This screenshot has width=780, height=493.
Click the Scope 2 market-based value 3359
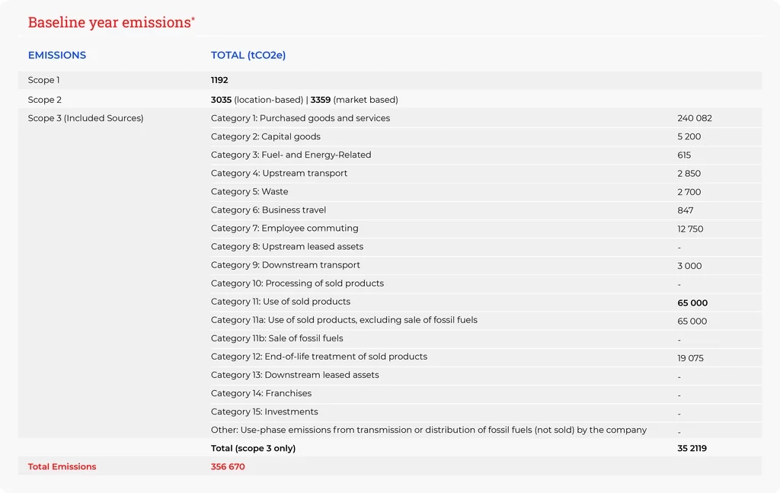(321, 100)
